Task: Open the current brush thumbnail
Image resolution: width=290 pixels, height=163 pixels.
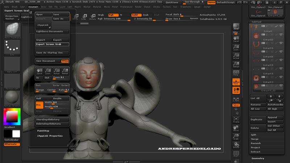Action: [x=12, y=30]
